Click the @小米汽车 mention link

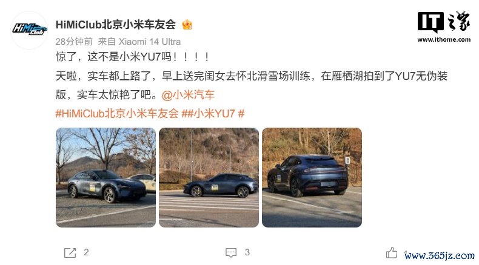[x=188, y=95]
